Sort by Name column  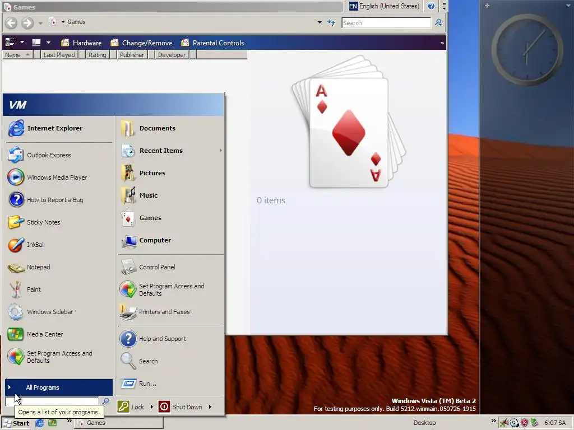17,55
